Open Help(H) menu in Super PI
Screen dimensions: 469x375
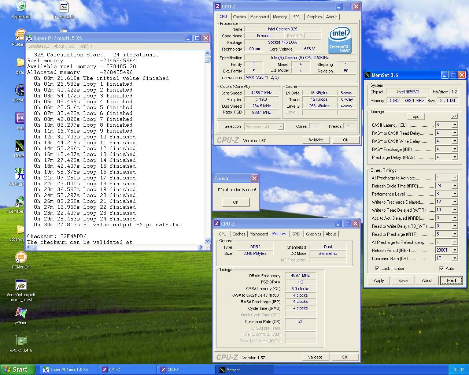click(x=85, y=46)
